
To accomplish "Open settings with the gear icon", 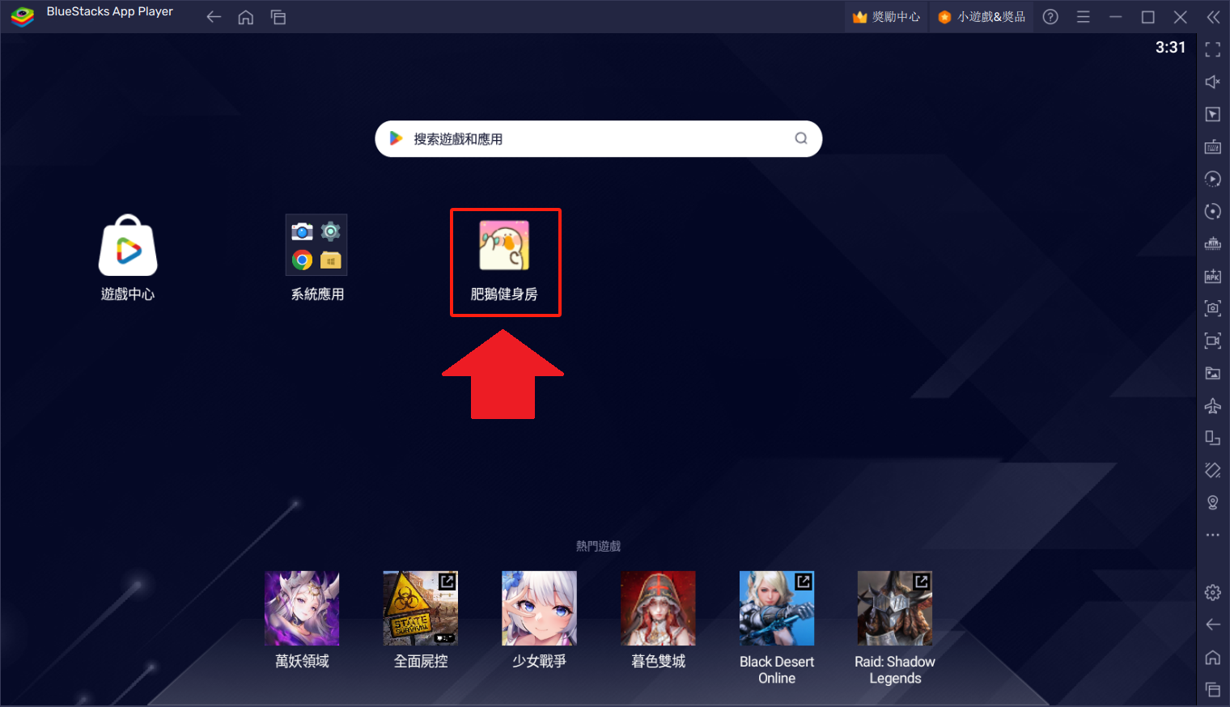I will click(x=1212, y=592).
